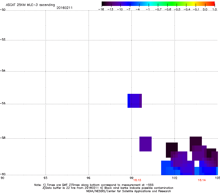Click the note 'Times are GMT'

(x=57, y=185)
